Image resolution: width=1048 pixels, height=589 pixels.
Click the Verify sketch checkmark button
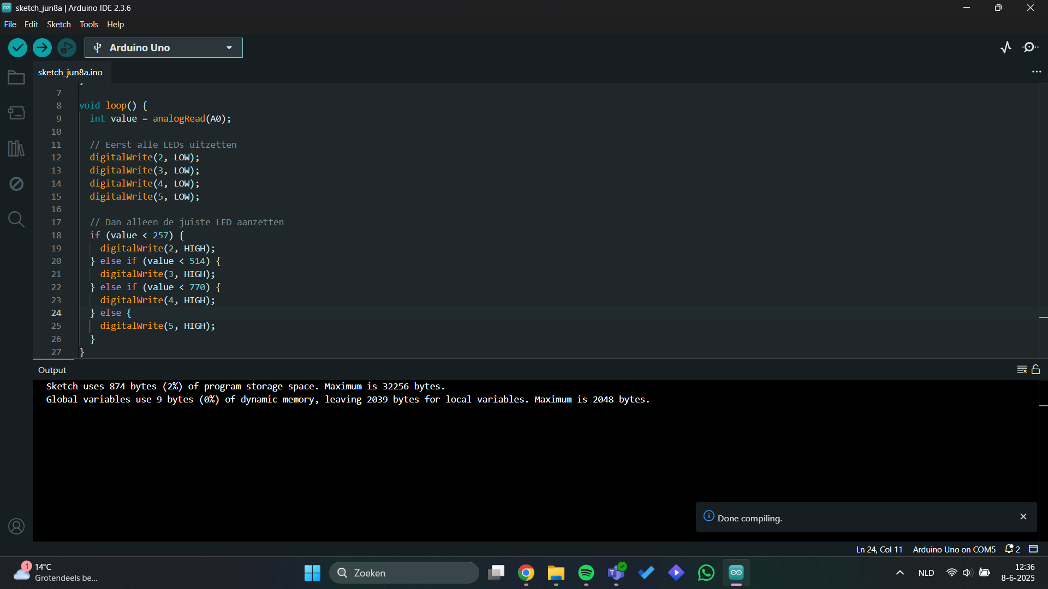[x=17, y=48]
